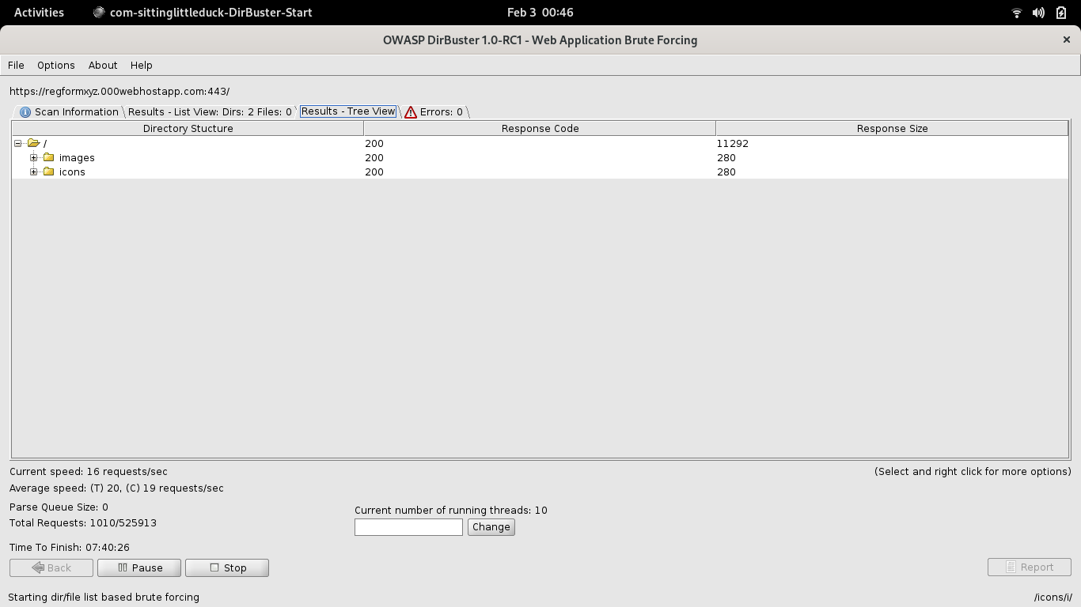Viewport: 1081px width, 607px height.
Task: Switch to the Scan Information tab
Action: coord(69,111)
